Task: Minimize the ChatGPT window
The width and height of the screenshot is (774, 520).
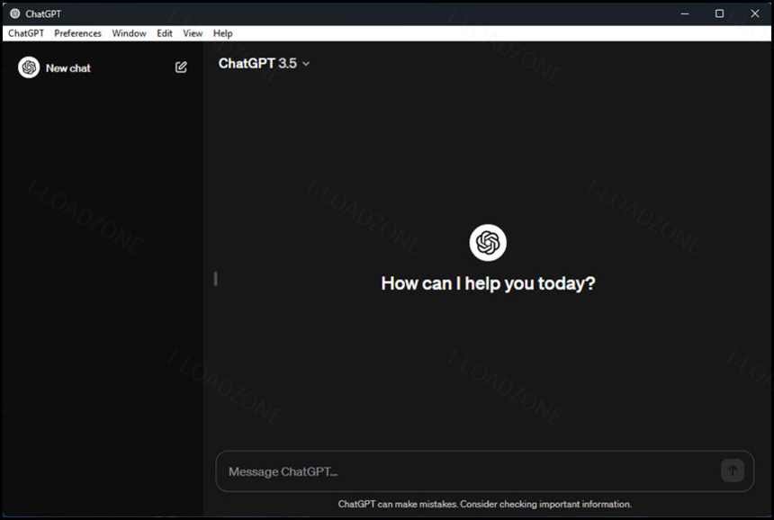Action: pyautogui.click(x=685, y=13)
